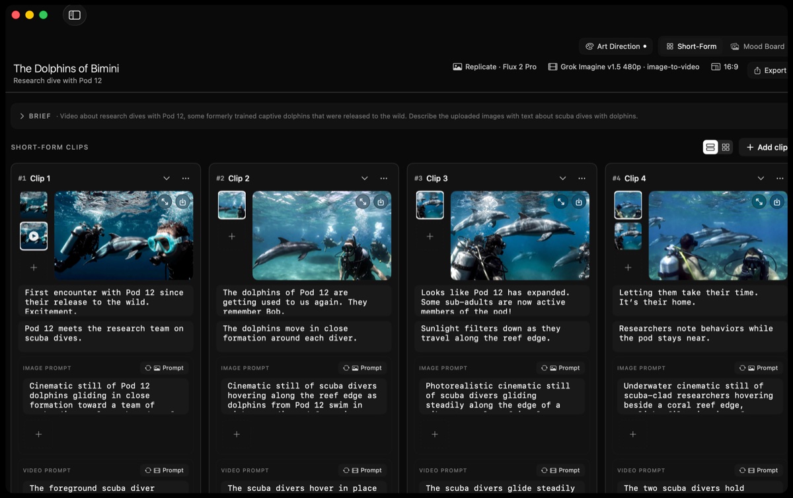Regenerate Clip 4 video prompt

click(760, 470)
